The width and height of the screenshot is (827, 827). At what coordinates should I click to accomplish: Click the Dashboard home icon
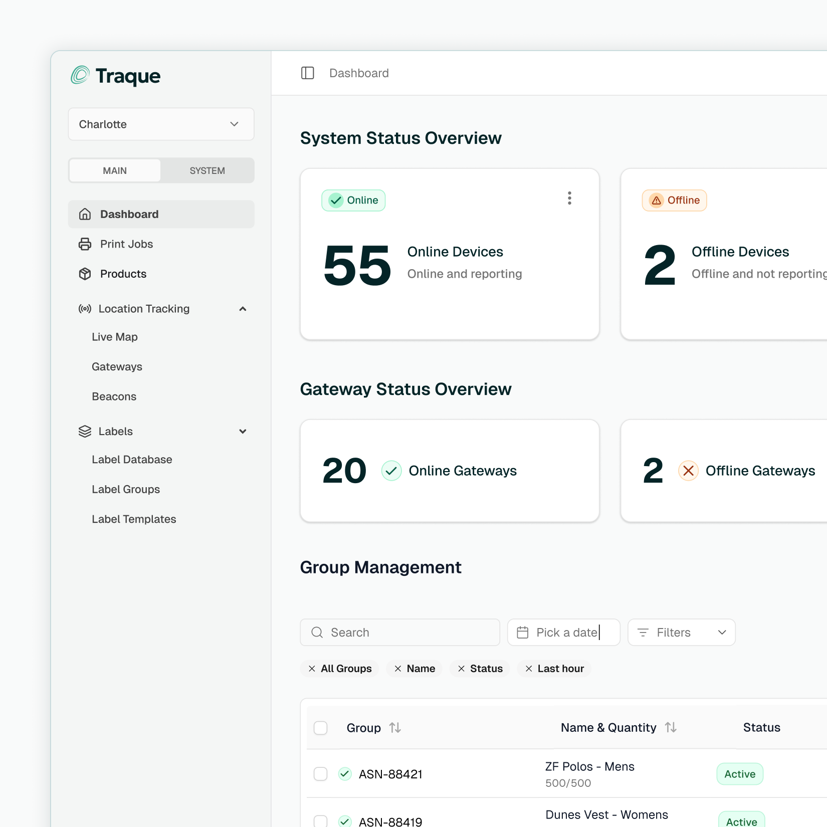point(85,215)
